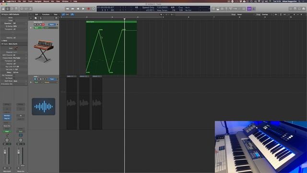Click the macOS Spotlight search icon
This screenshot has width=307, height=173.
tap(299, 1)
